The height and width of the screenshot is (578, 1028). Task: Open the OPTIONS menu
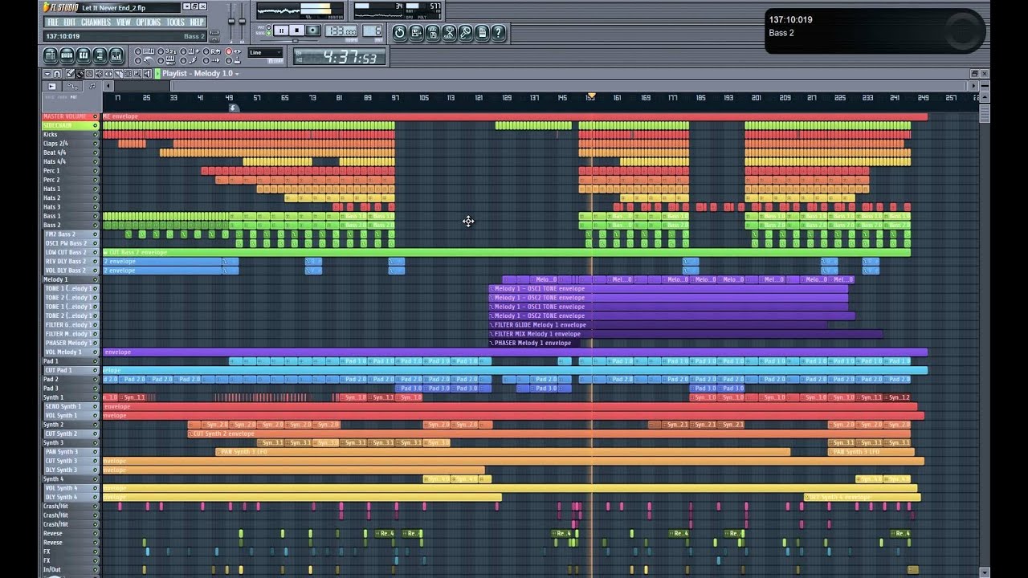click(149, 22)
